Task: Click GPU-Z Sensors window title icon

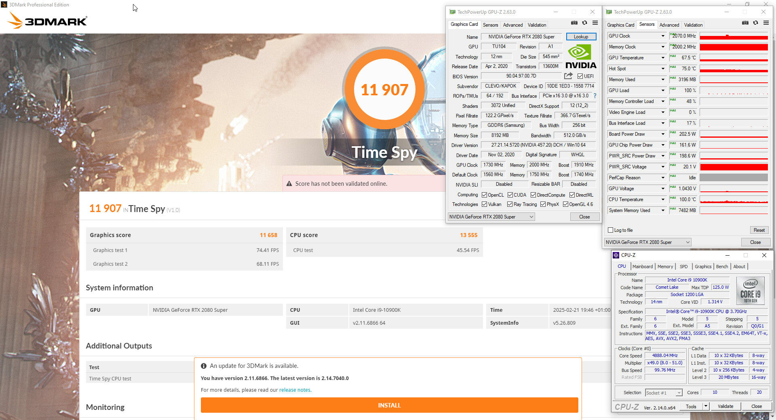Action: pyautogui.click(x=609, y=12)
